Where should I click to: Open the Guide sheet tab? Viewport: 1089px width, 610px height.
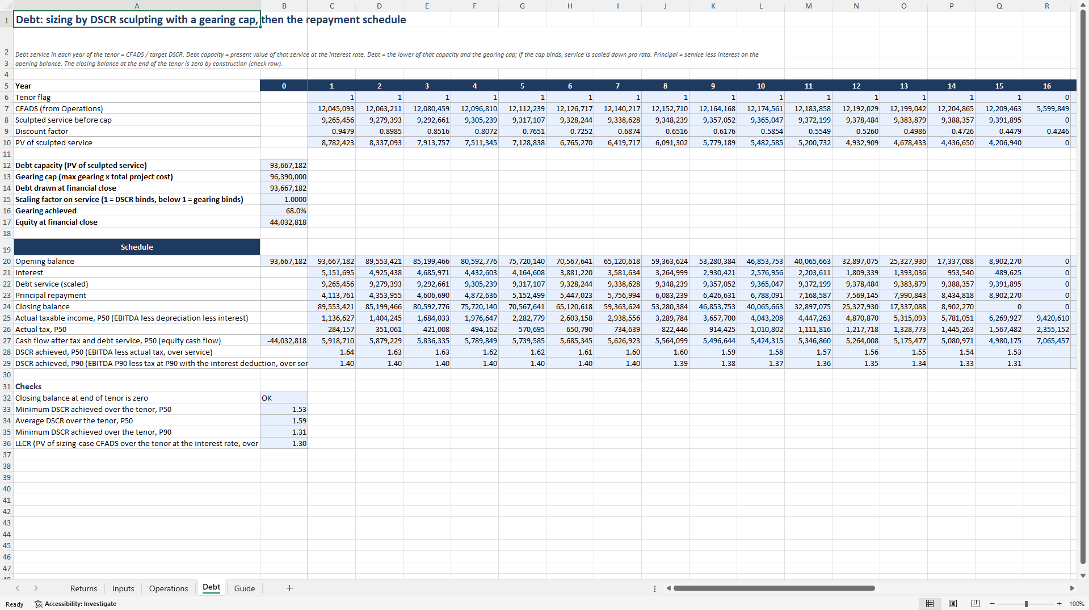245,588
